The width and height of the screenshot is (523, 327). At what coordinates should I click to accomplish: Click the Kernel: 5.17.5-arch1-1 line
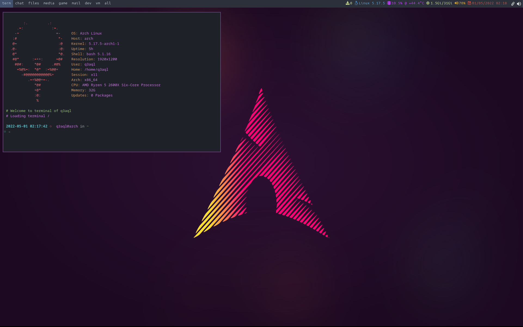point(95,44)
